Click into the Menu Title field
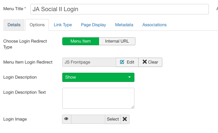 point(119,9)
